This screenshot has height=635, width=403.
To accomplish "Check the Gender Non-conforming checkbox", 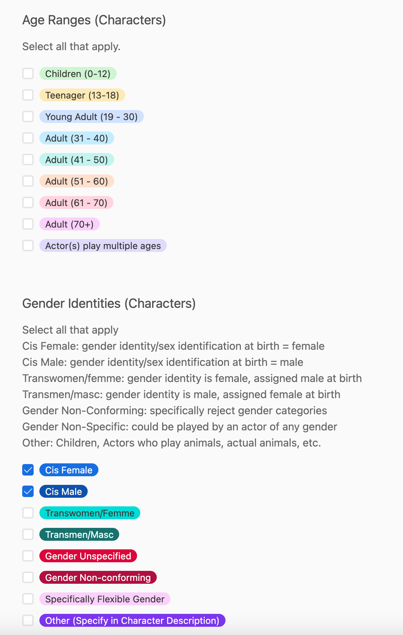I will [28, 577].
